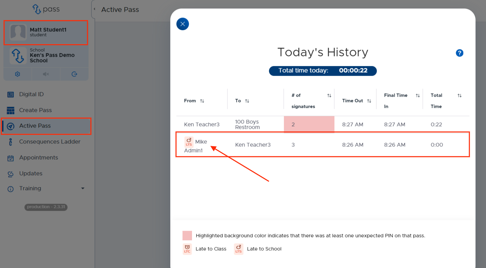Open settings gear under school card
The image size is (486, 268).
pos(18,74)
